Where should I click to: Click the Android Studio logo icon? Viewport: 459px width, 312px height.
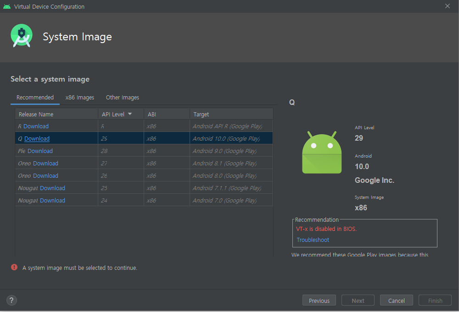(x=22, y=36)
